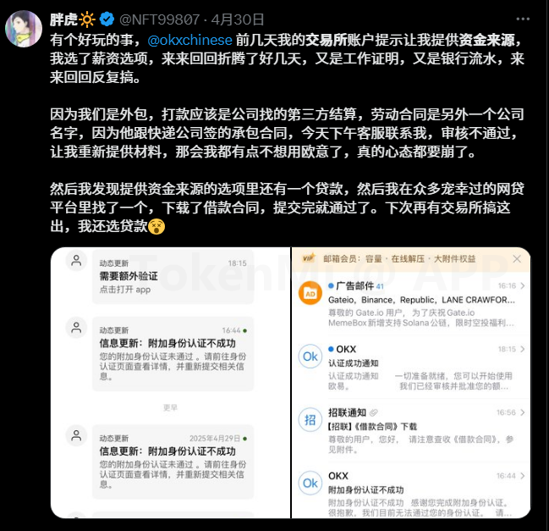
Task: Expand the 招联通知 16:56 email chevron
Action: (x=523, y=412)
